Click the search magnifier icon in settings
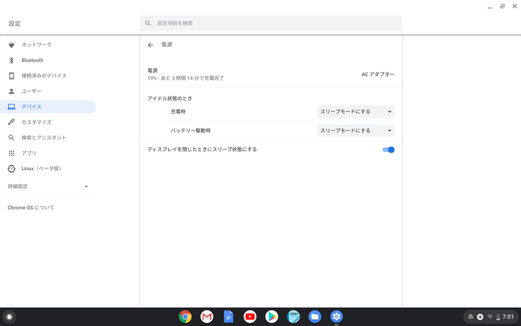The width and height of the screenshot is (521, 326). point(148,23)
